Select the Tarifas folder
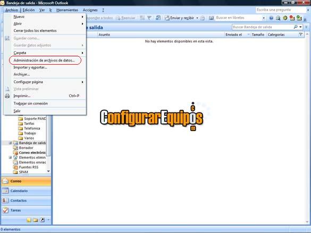This screenshot has width=311, height=233. tap(26, 124)
